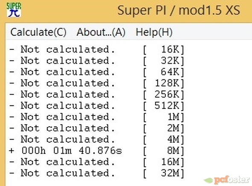Select the 32M not calculated row

[97, 173]
